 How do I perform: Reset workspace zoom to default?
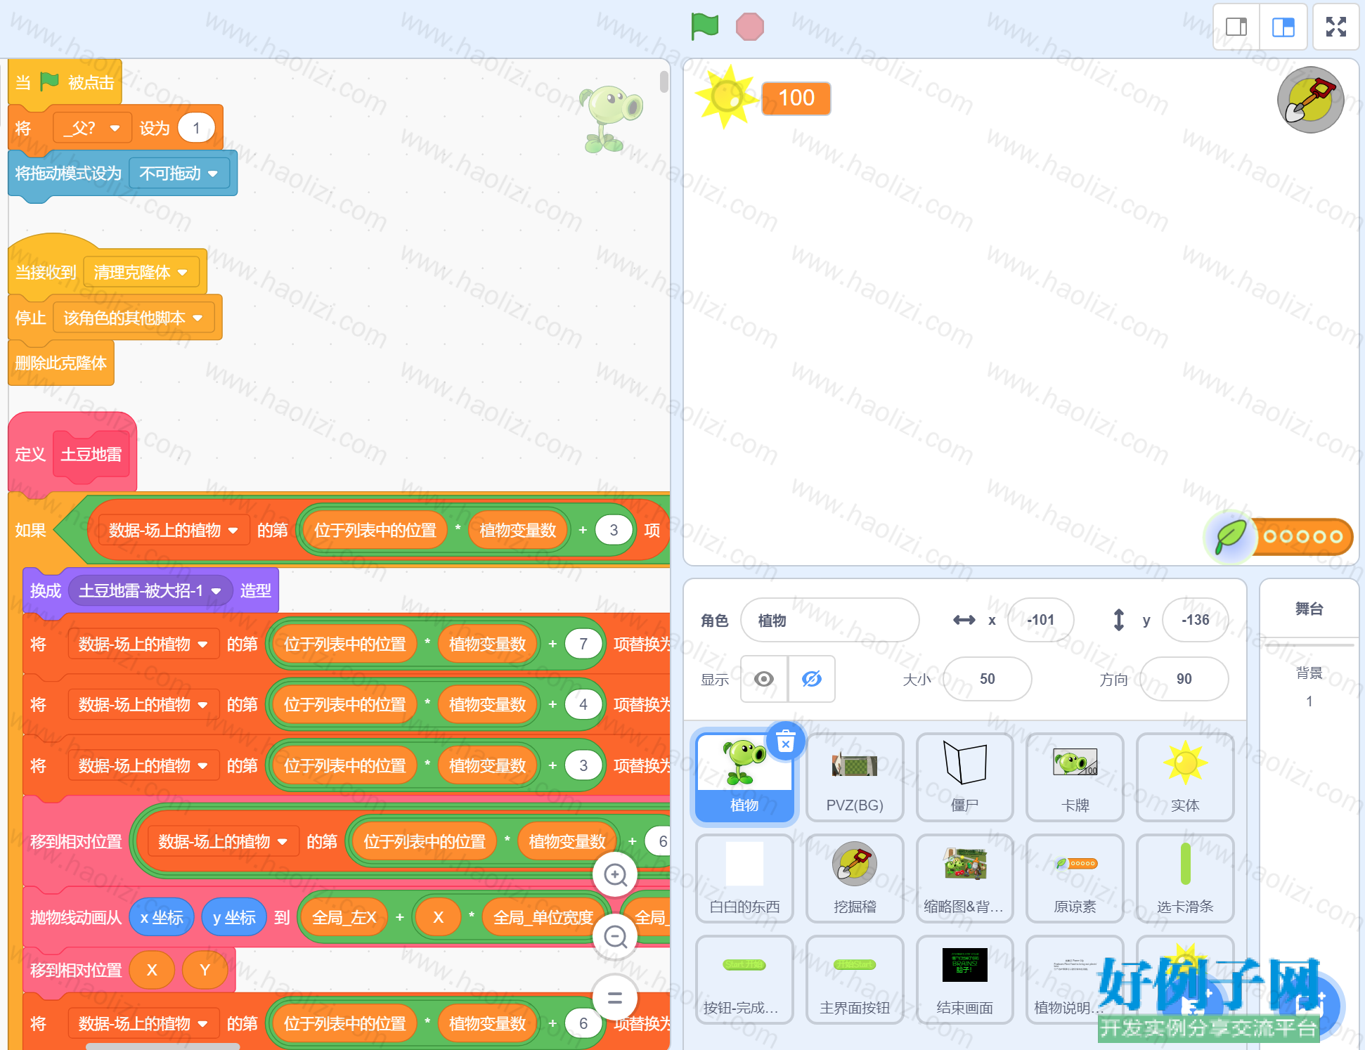(x=615, y=997)
